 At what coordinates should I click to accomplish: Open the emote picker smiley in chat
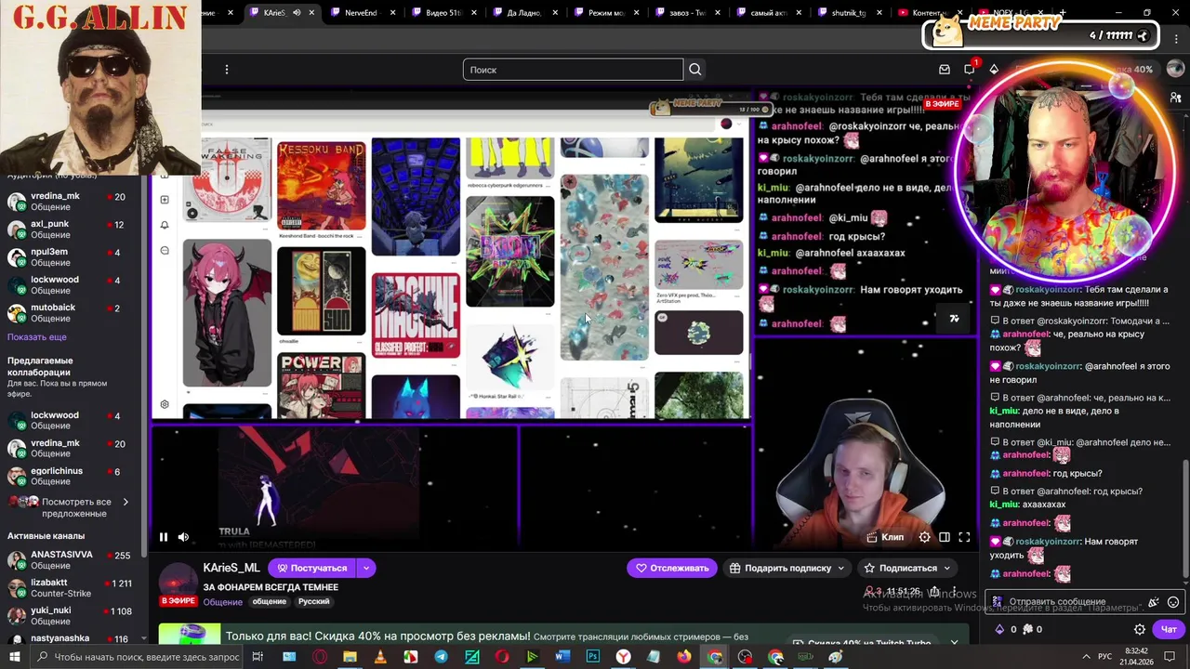coord(1173,602)
